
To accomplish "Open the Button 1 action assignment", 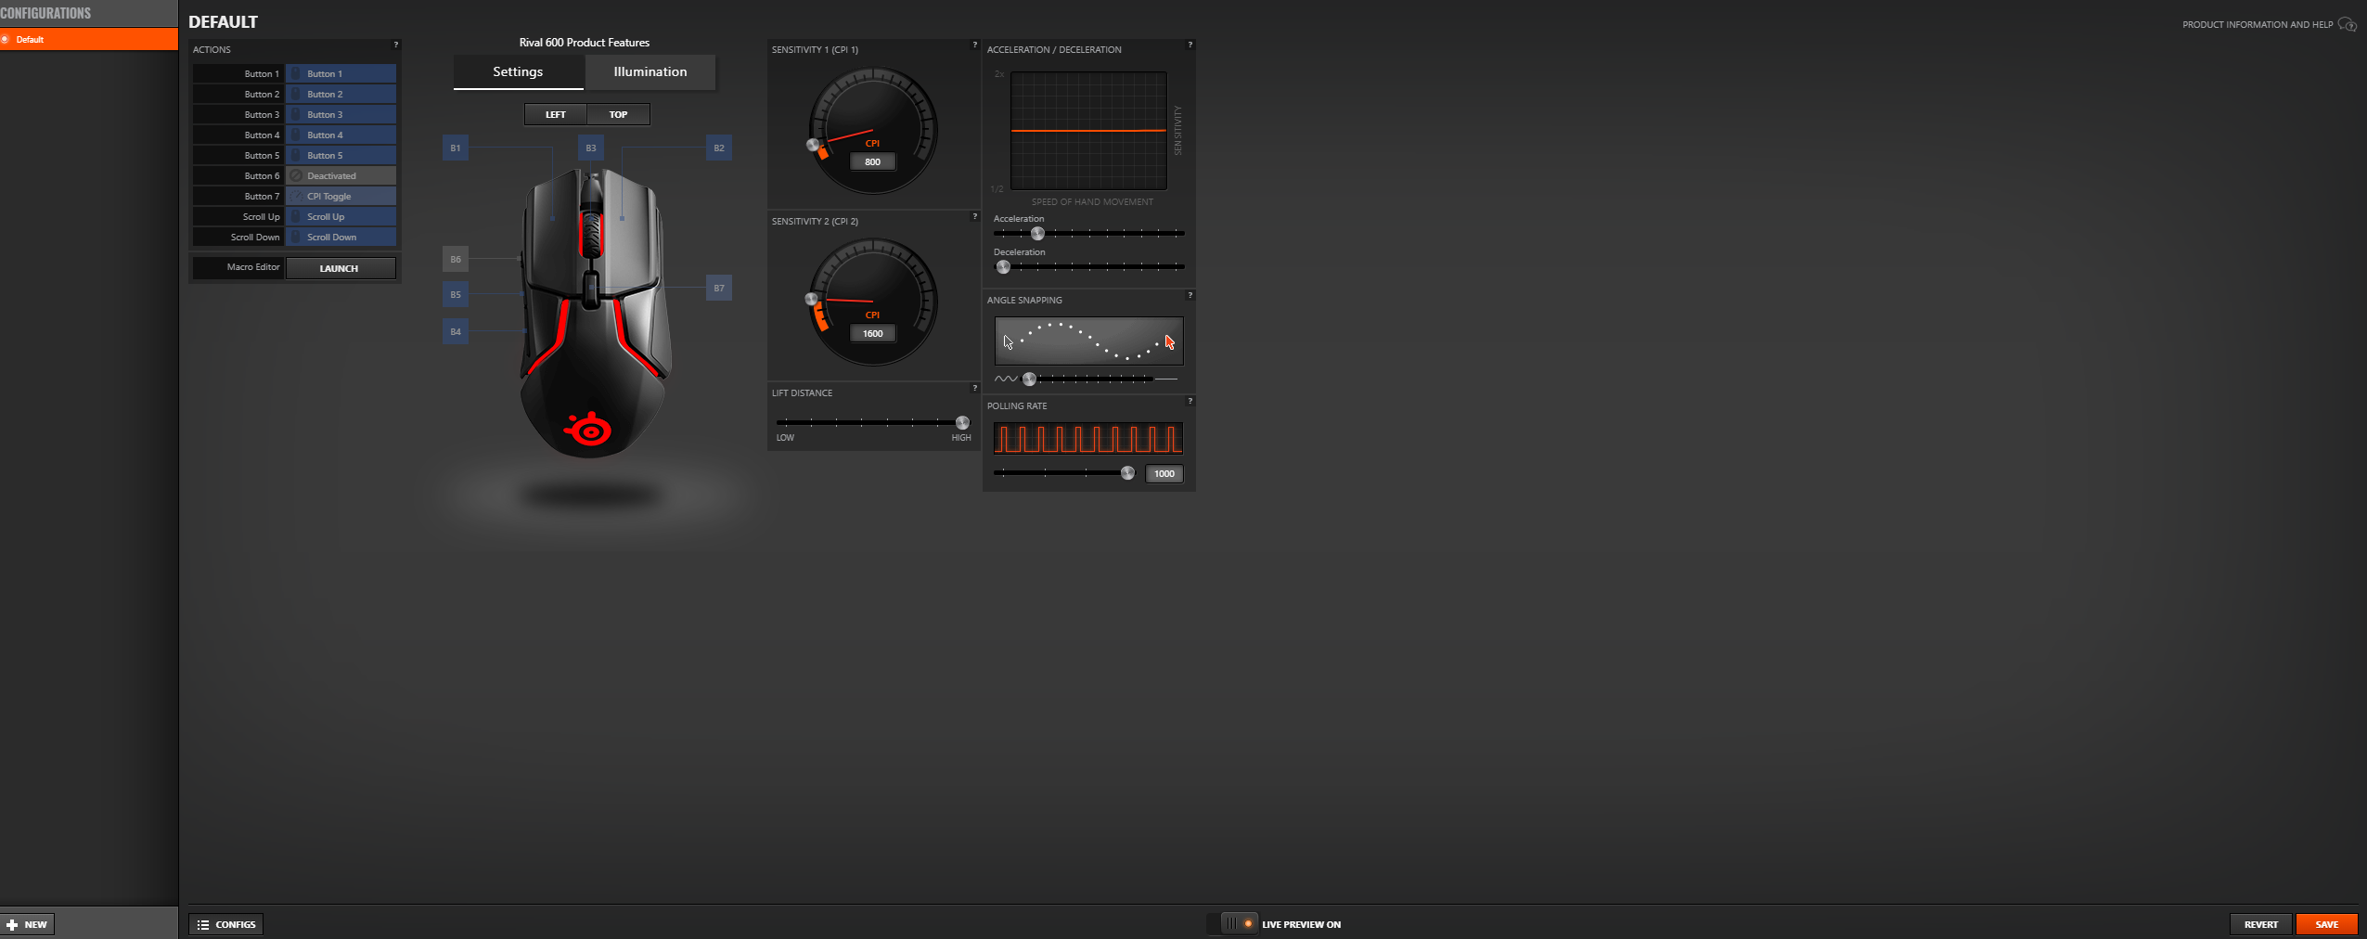I will click(341, 73).
